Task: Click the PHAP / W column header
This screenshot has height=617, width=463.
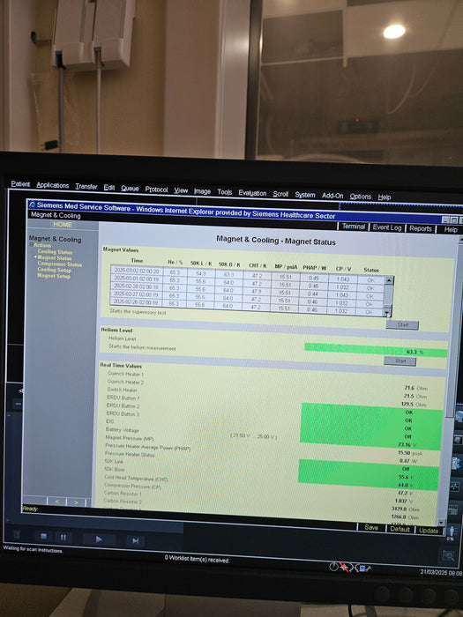Action: [x=315, y=268]
